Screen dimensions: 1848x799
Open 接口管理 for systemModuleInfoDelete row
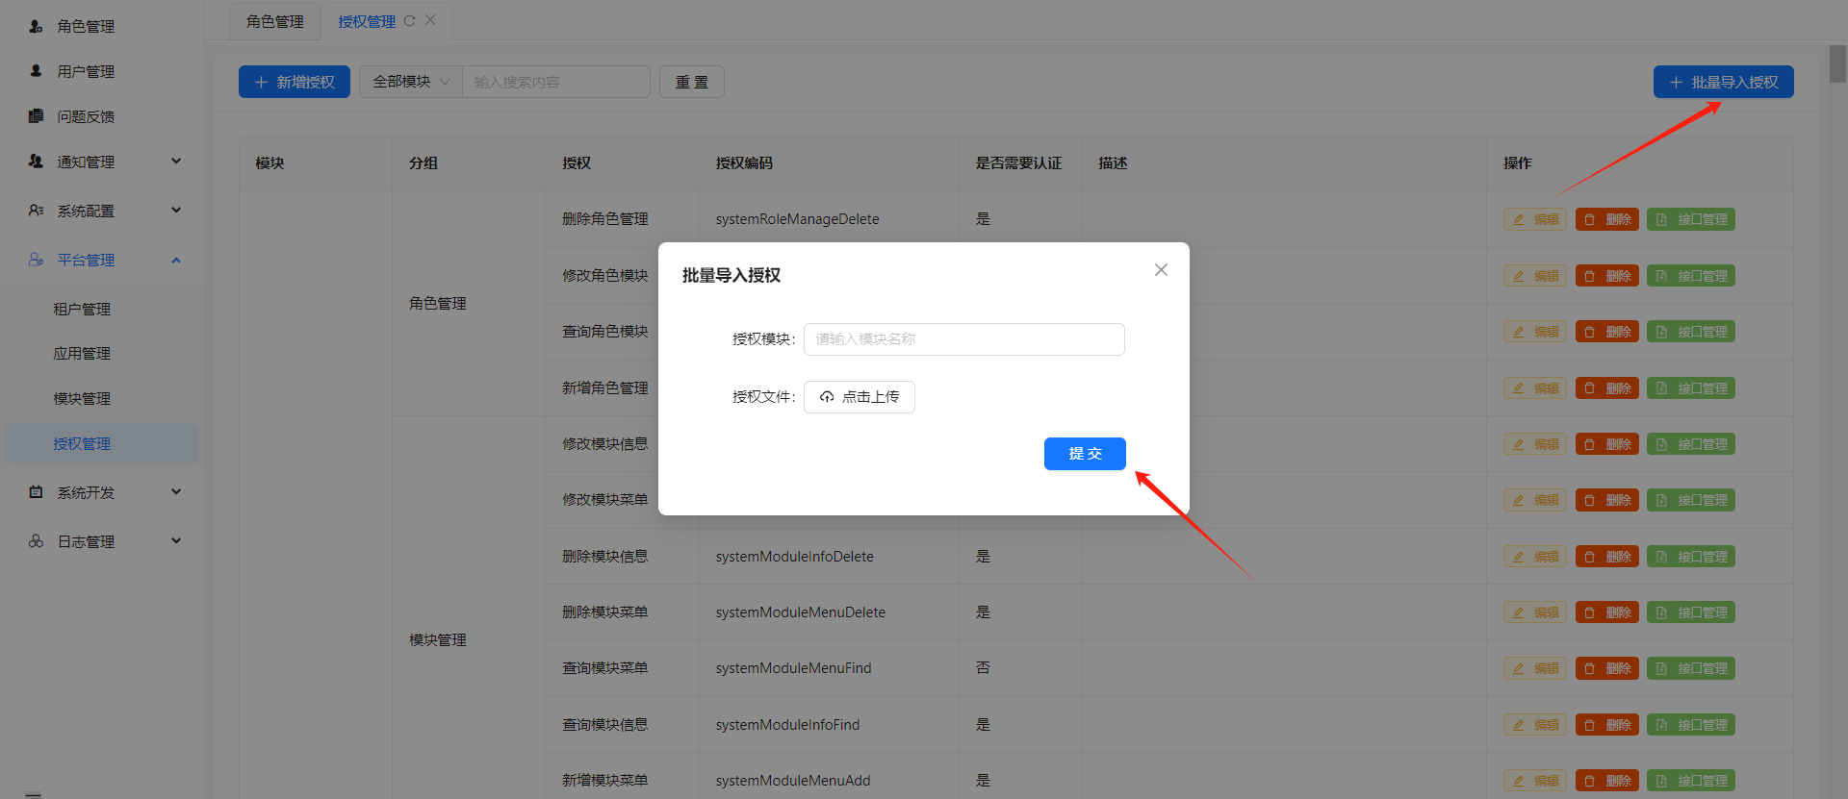click(x=1690, y=557)
